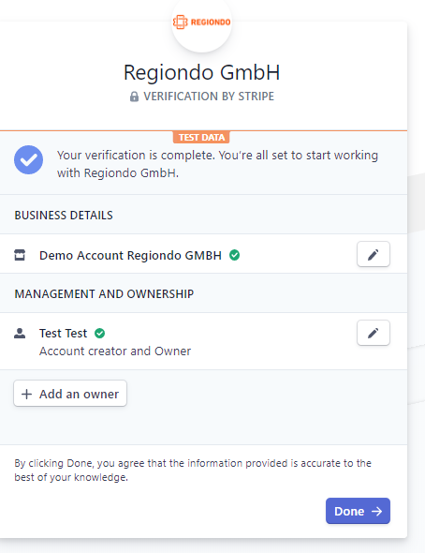The image size is (425, 553).
Task: Select the Test Test owner name
Action: (63, 334)
